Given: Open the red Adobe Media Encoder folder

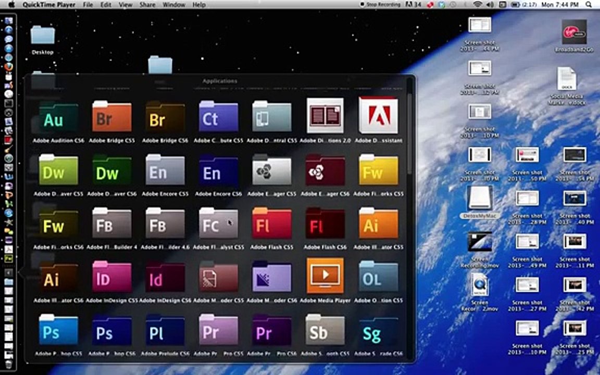Looking at the screenshot, I should tap(218, 277).
